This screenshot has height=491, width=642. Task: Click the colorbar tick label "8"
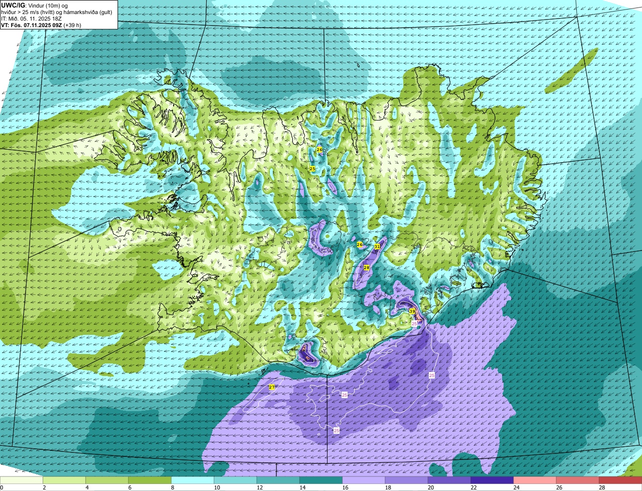[x=173, y=487]
